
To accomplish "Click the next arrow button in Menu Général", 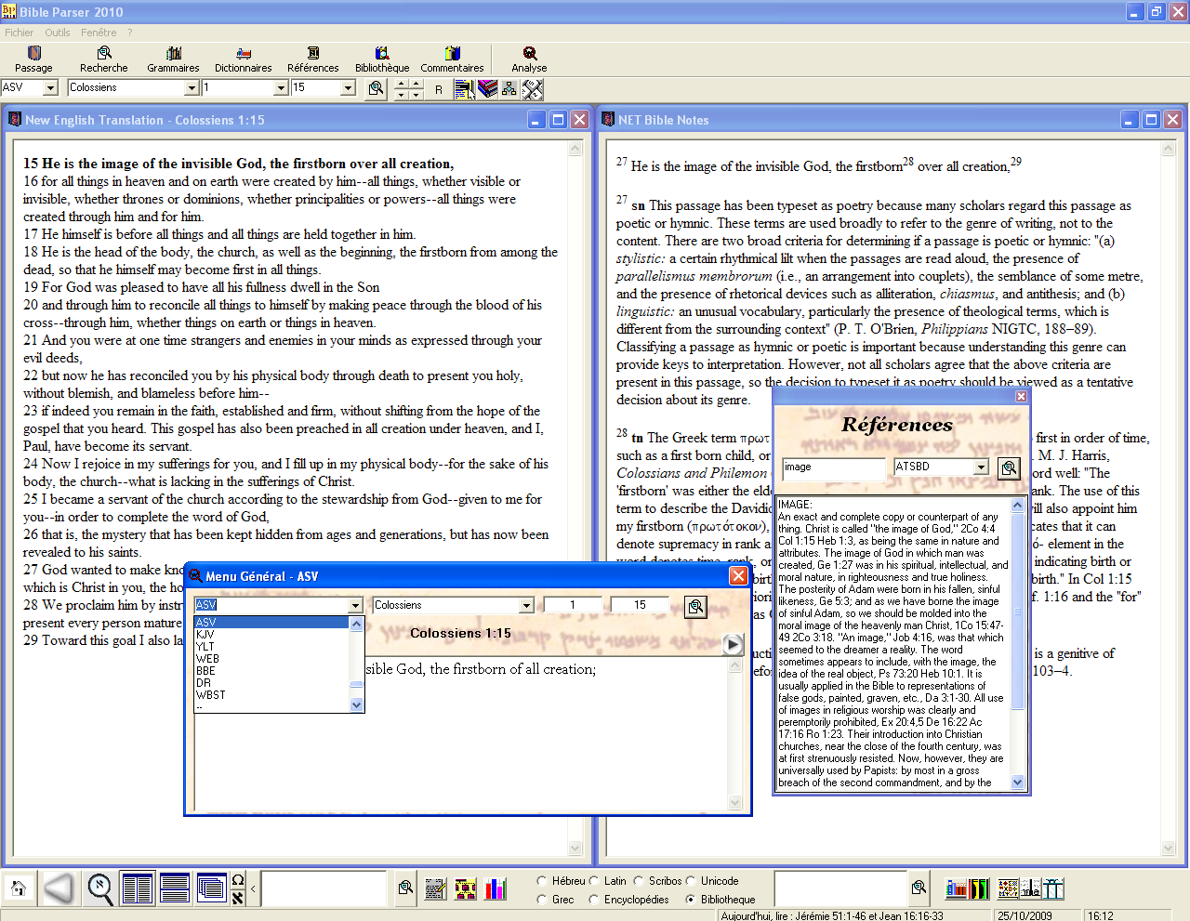I will [733, 644].
